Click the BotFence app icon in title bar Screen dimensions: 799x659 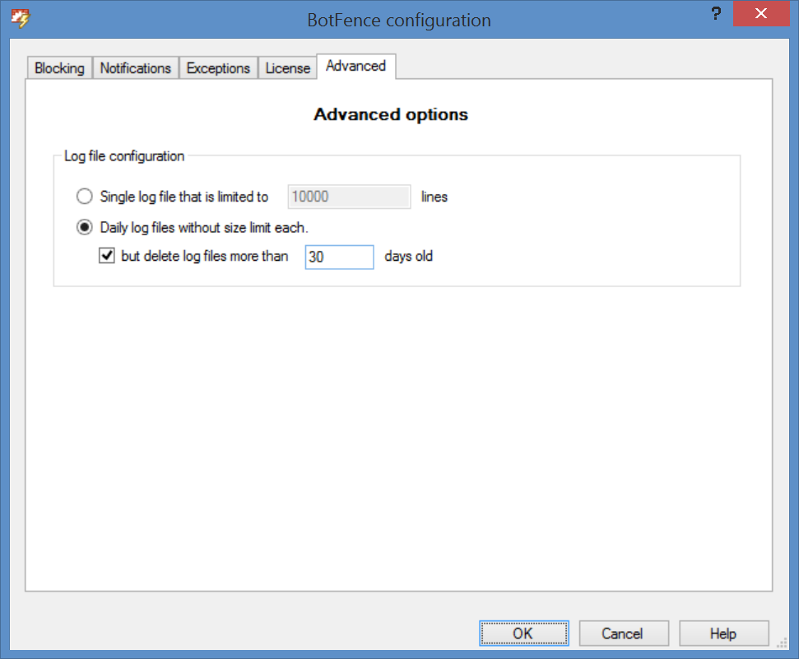point(19,18)
